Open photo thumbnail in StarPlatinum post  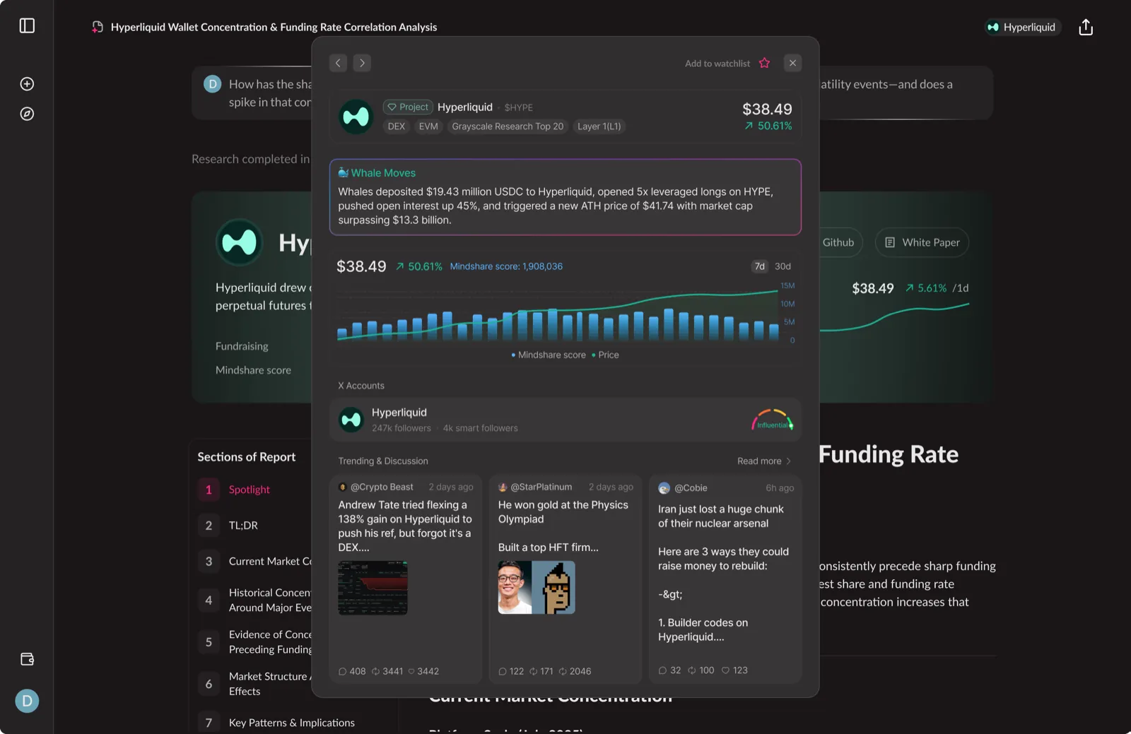[x=537, y=588]
